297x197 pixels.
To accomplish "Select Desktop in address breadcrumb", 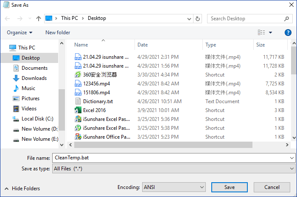I will [x=97, y=18].
